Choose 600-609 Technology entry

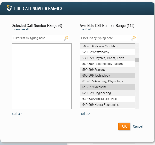tap(107, 76)
